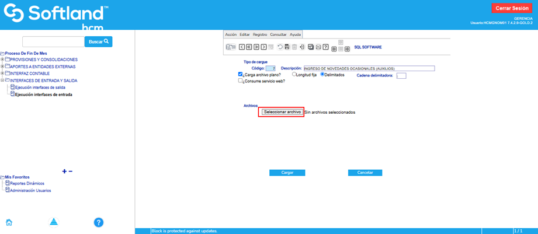Collapse the INTERFACES DE ENTRADA Y SALIDA node
This screenshot has width=538, height=234.
click(3, 81)
